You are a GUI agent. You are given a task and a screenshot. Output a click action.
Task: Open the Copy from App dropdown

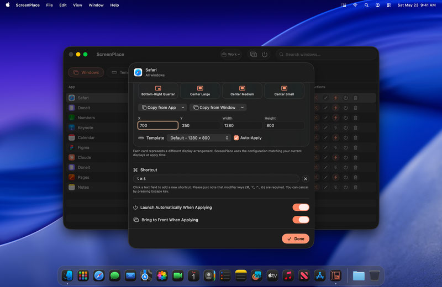tap(162, 107)
